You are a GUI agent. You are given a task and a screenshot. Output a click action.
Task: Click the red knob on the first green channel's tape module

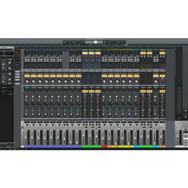click(x=83, y=56)
